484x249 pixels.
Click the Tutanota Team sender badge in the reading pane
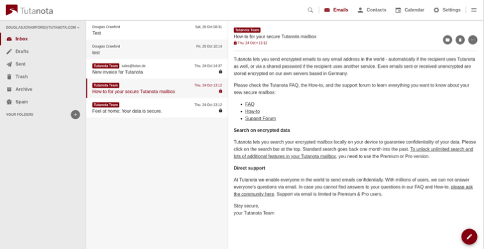tap(247, 30)
